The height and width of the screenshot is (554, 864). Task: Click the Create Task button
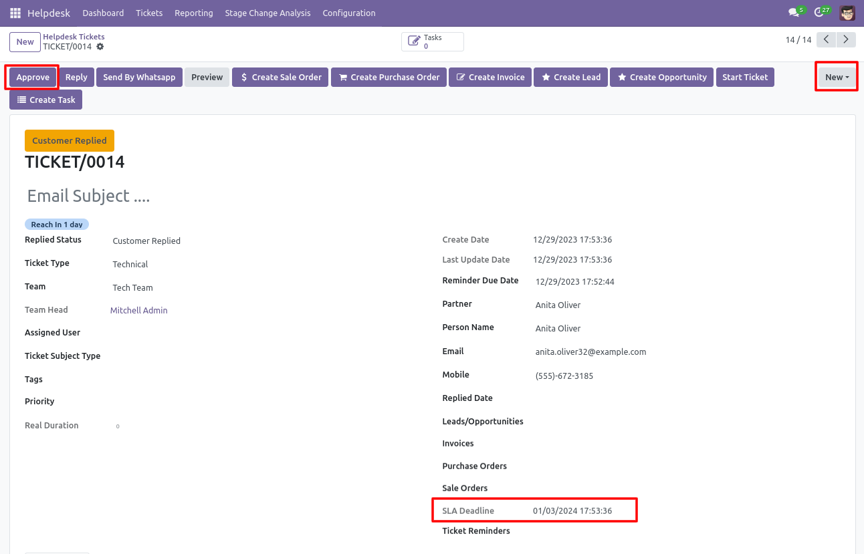tap(45, 100)
